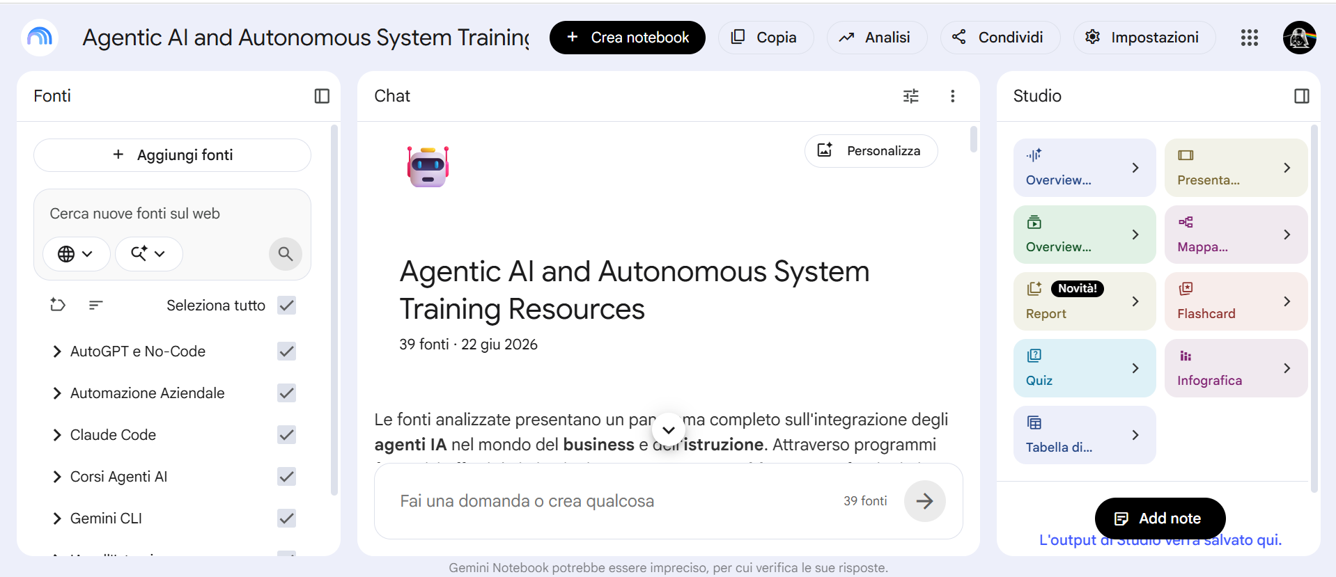The image size is (1336, 577).
Task: Open the user account avatar
Action: 1300,38
